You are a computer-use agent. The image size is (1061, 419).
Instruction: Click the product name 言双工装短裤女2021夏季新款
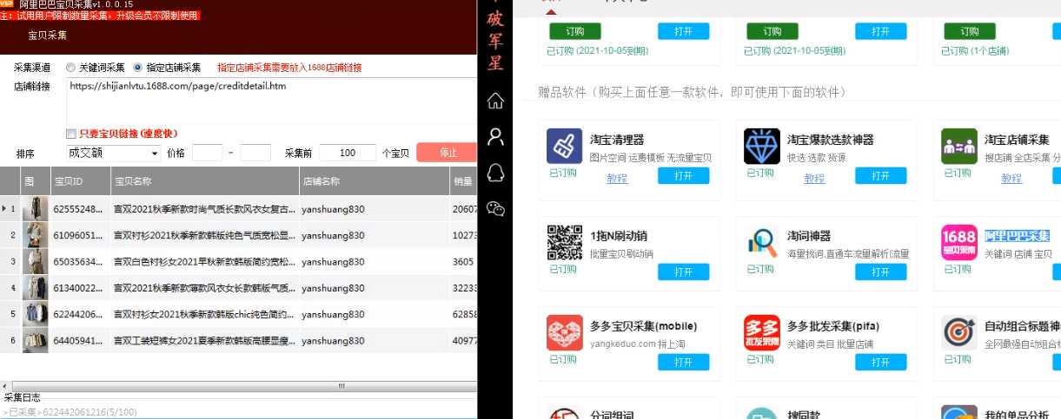pos(204,341)
